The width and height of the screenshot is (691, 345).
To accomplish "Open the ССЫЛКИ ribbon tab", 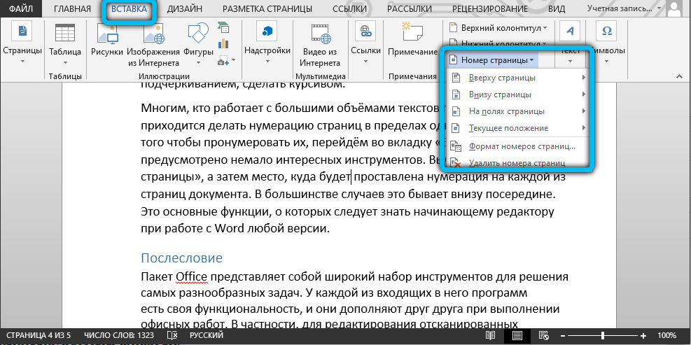I will click(x=349, y=9).
